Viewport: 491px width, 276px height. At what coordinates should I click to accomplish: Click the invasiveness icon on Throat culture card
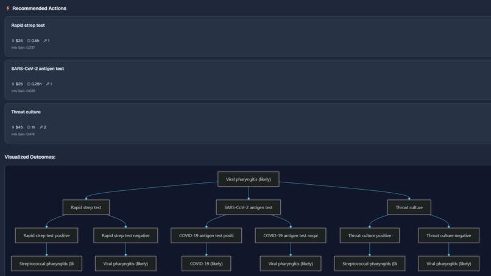[x=41, y=127]
